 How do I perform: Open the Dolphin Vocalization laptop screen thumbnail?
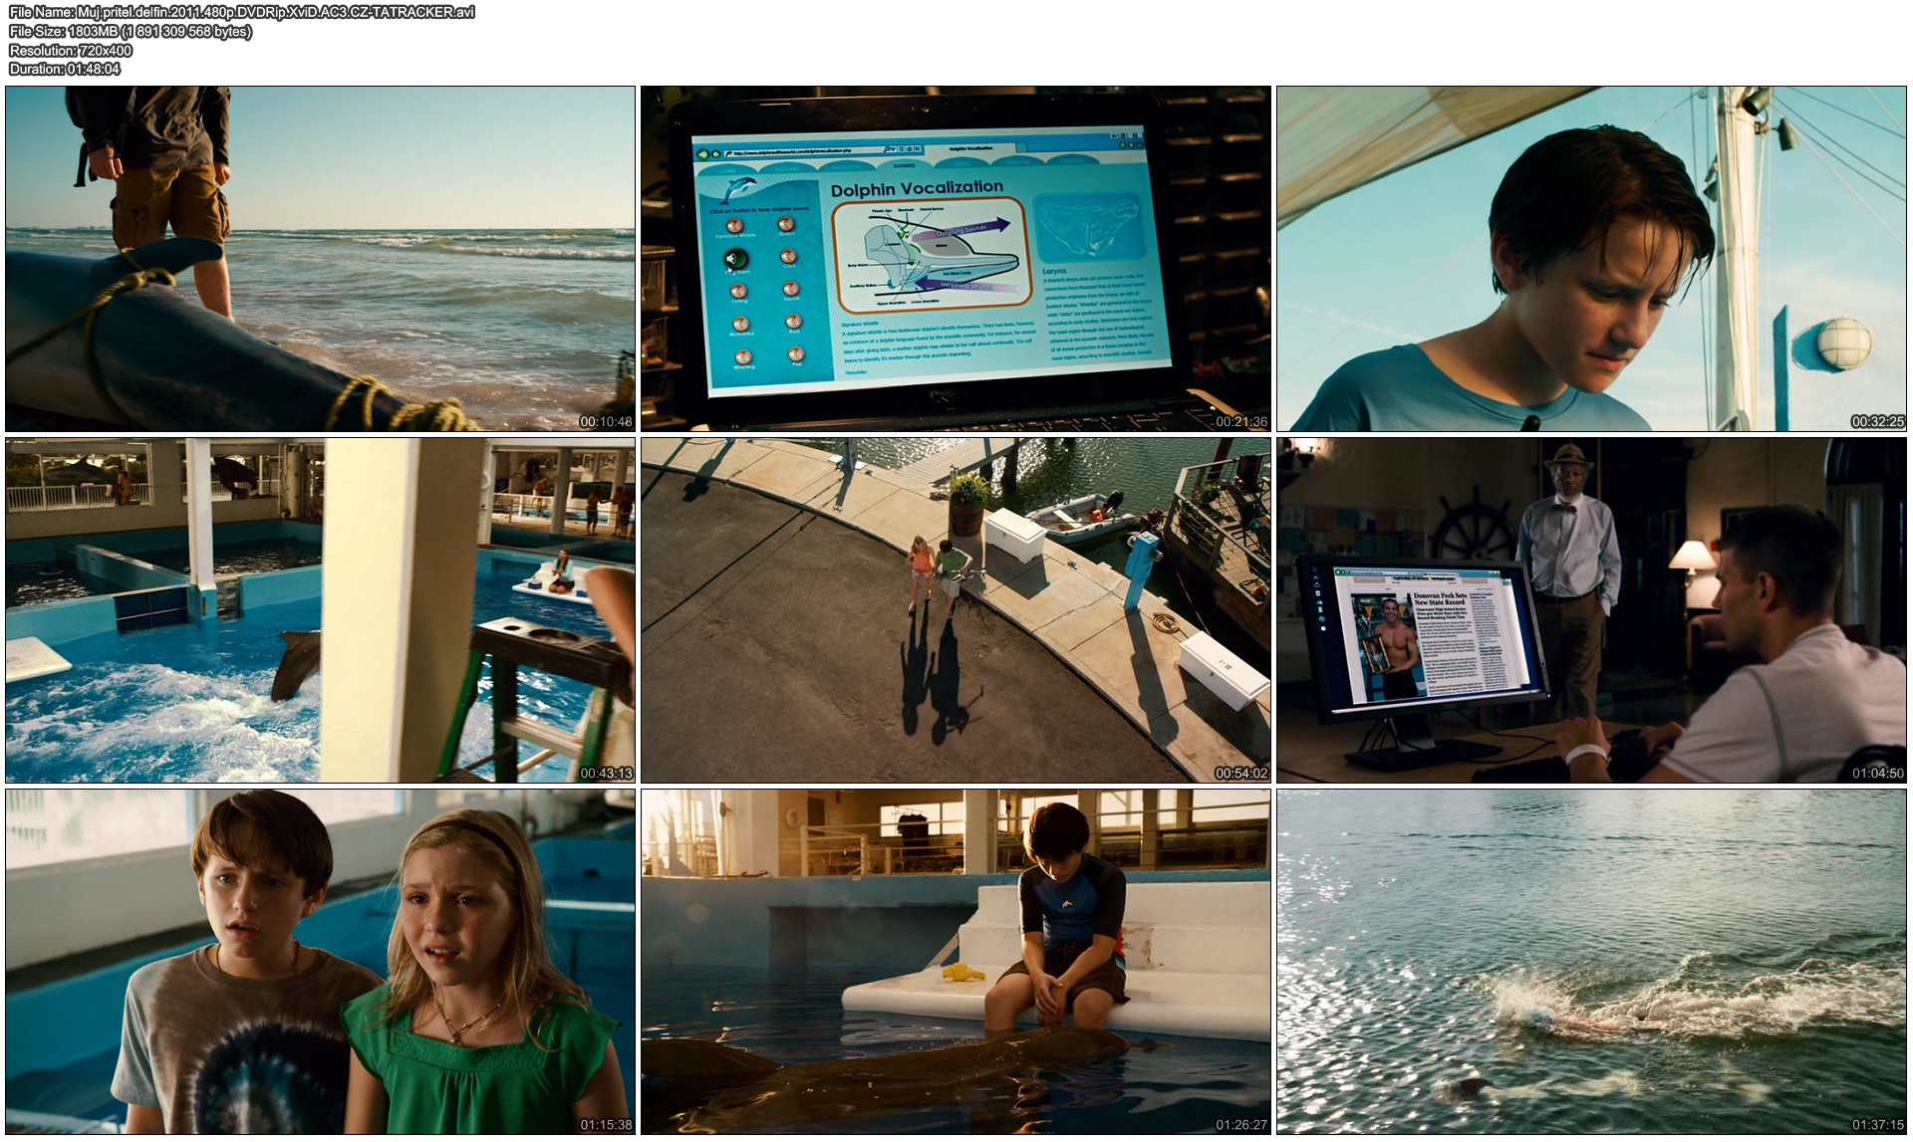[x=956, y=259]
